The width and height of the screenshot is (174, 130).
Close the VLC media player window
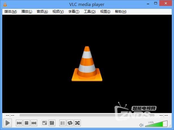166,3
